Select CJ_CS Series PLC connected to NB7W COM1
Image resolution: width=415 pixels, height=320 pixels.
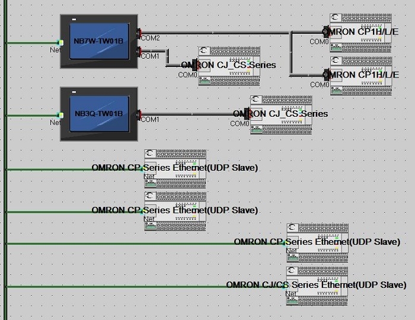[x=229, y=66]
